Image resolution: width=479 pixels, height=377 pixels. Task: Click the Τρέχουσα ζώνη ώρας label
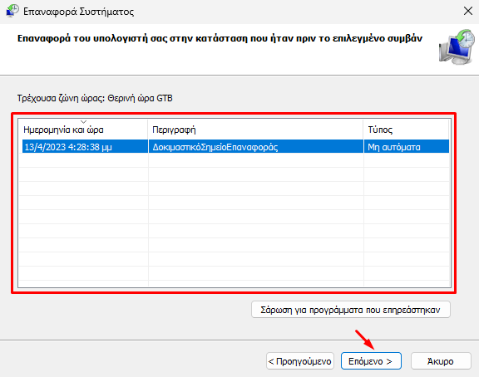tap(95, 98)
